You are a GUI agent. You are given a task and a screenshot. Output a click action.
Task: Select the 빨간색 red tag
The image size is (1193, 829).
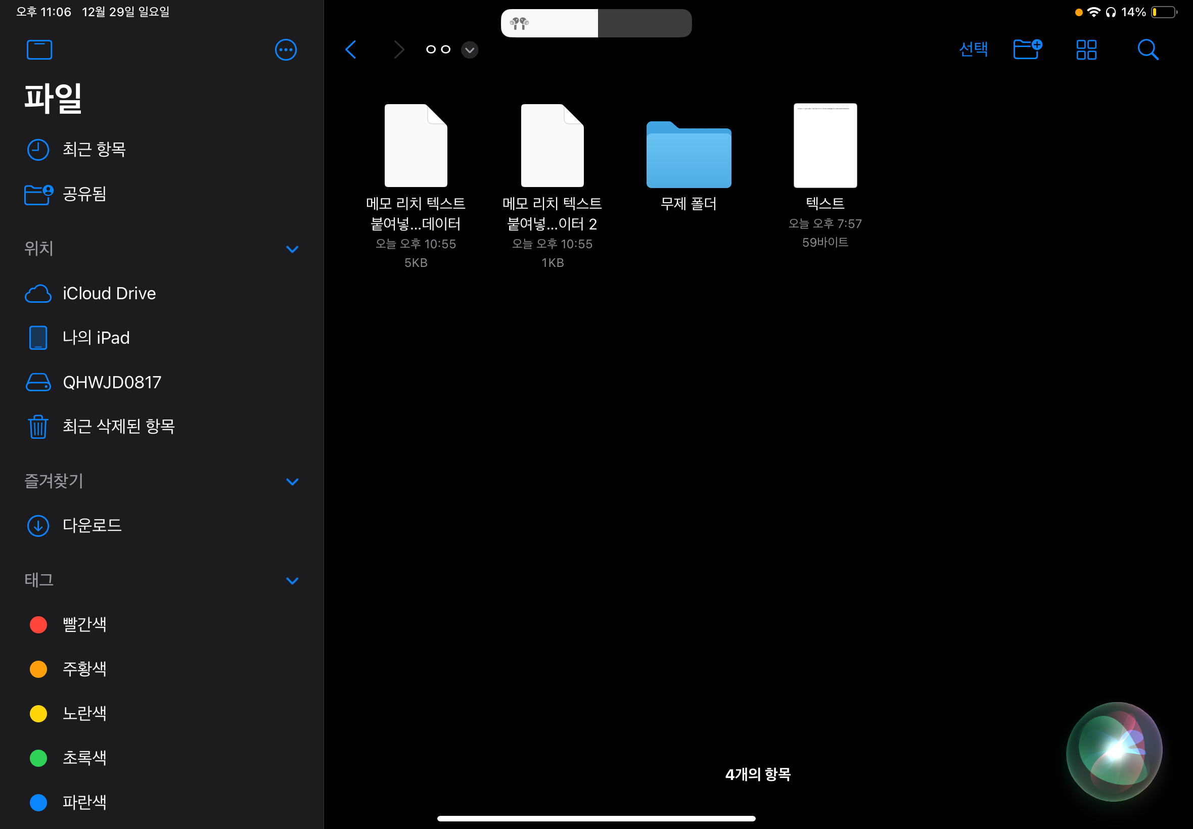(x=84, y=624)
